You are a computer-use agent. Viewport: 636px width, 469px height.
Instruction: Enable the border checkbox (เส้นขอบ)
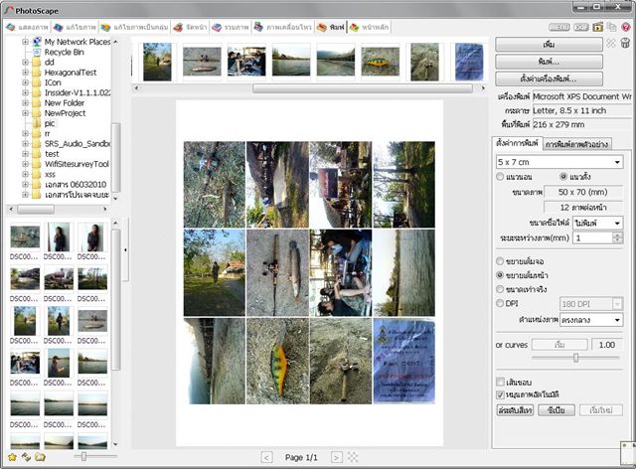click(x=501, y=382)
